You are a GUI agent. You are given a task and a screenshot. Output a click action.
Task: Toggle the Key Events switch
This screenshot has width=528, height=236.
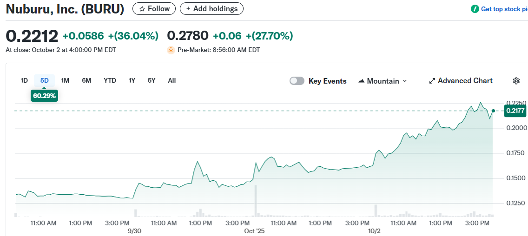pos(297,81)
